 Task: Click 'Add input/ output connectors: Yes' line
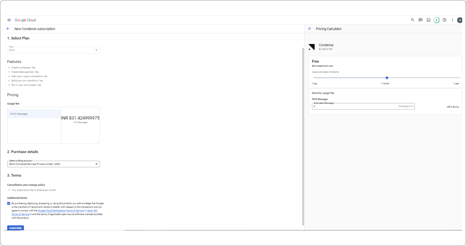point(29,76)
